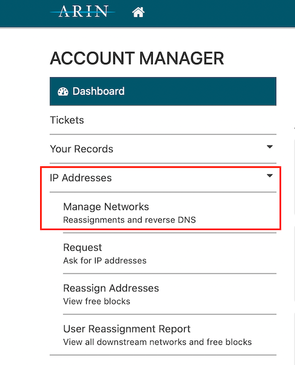Open the Dashboard menu item
The height and width of the screenshot is (365, 295).
click(163, 91)
